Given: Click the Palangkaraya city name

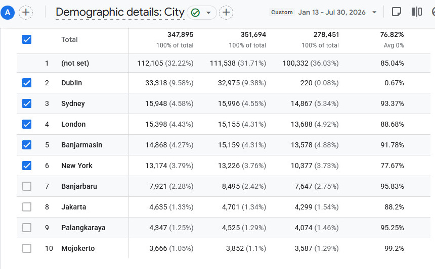Looking at the screenshot, I should (83, 228).
